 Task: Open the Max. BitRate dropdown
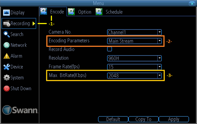134,76
